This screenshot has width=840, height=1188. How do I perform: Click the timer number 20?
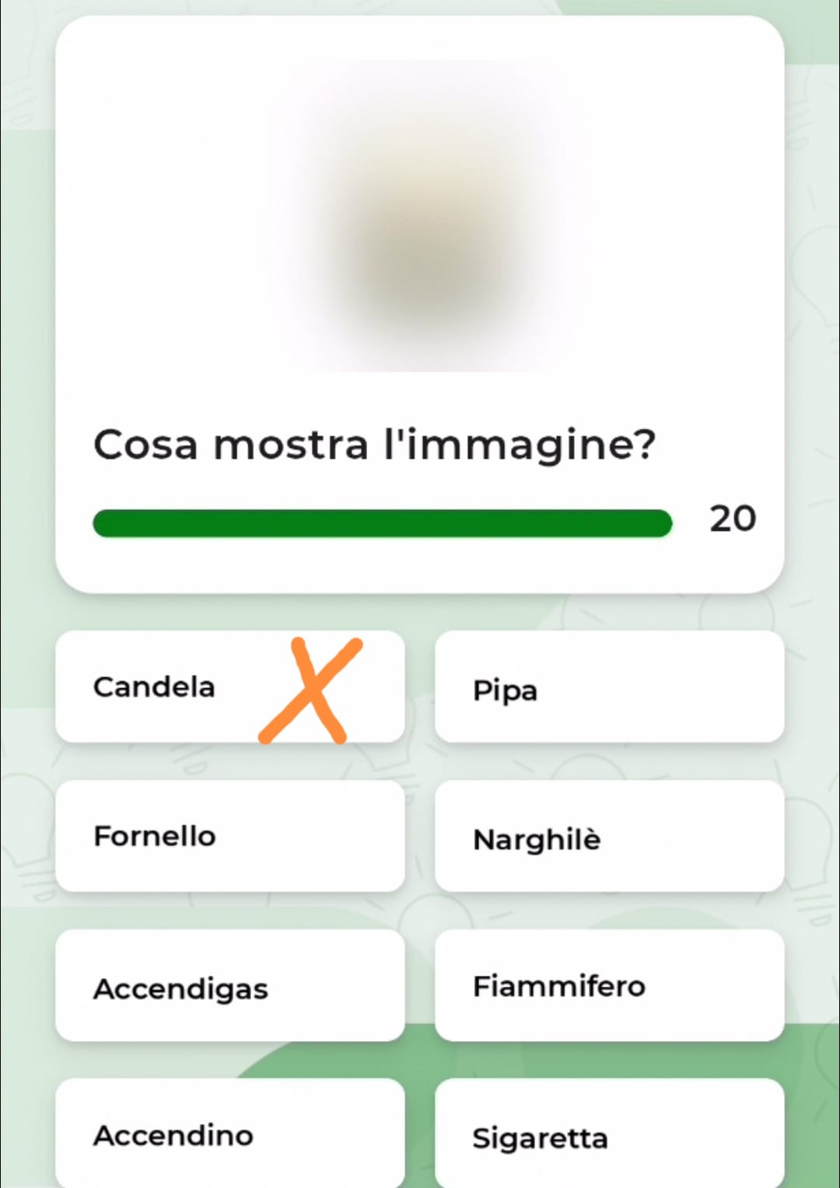732,519
